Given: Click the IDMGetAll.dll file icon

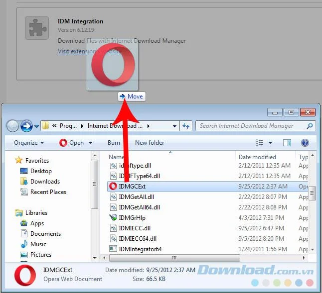Looking at the screenshot, I should pos(113,196).
